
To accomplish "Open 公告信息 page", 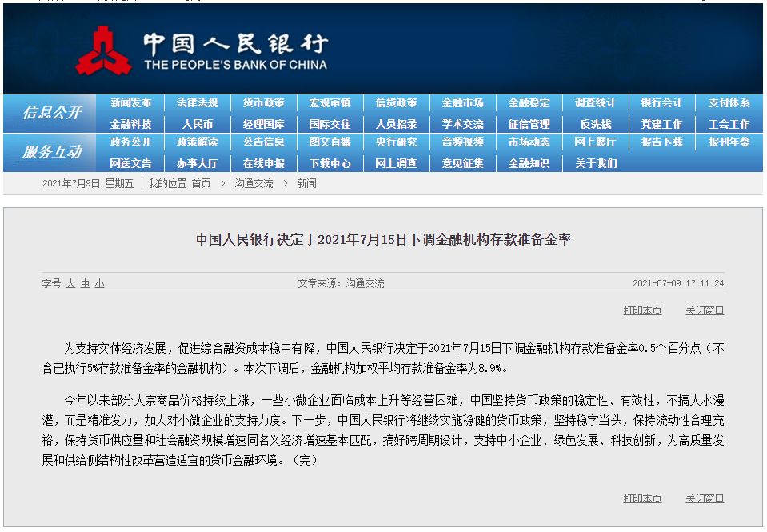I will pyautogui.click(x=264, y=142).
